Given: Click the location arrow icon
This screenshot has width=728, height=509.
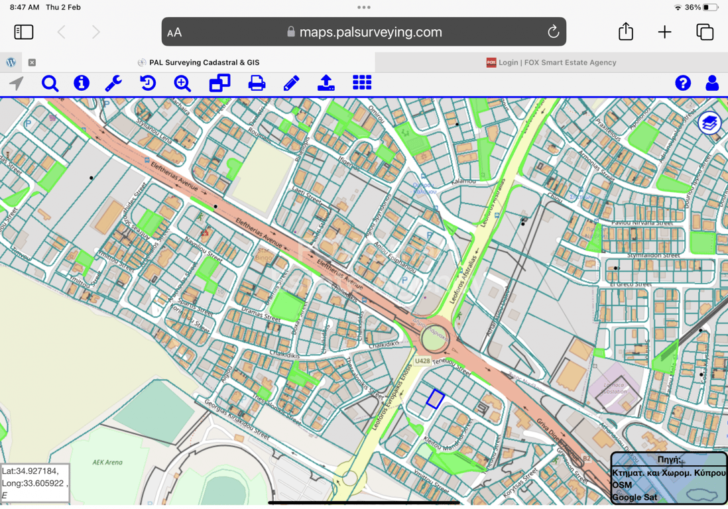Looking at the screenshot, I should click(16, 84).
